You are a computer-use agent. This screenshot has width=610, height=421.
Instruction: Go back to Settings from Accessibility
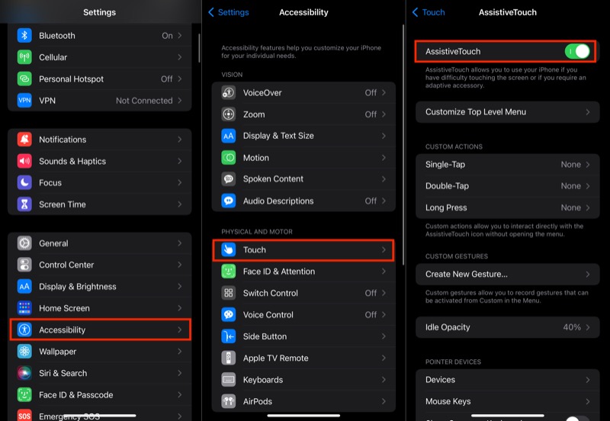pyautogui.click(x=229, y=12)
